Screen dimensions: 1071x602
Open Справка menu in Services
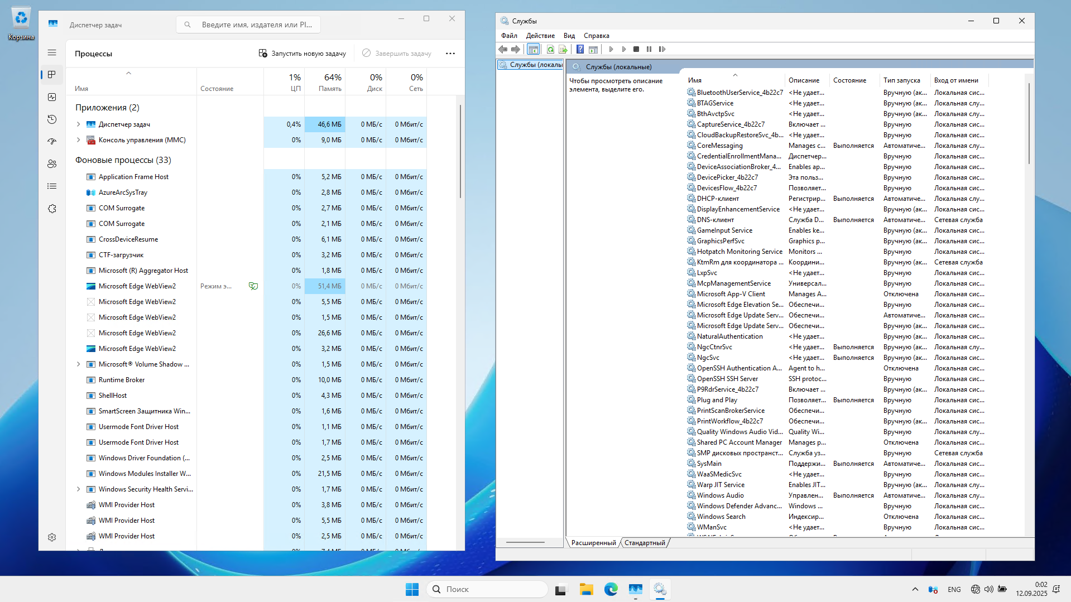click(596, 36)
